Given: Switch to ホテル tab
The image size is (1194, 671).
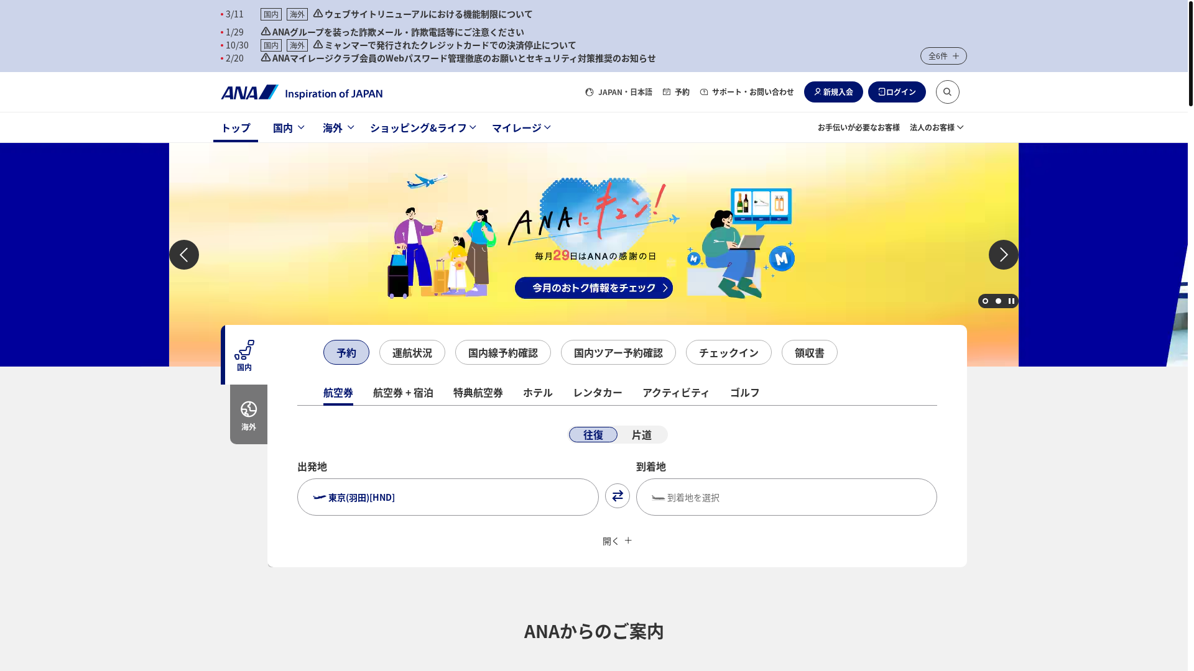Looking at the screenshot, I should 538,393.
